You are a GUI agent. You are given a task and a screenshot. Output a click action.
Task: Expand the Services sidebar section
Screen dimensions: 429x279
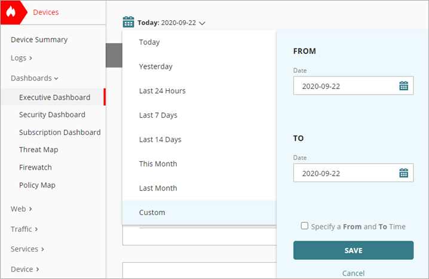[27, 249]
